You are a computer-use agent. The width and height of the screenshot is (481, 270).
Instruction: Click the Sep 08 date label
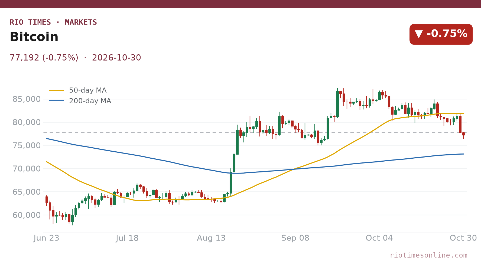tap(295, 238)
